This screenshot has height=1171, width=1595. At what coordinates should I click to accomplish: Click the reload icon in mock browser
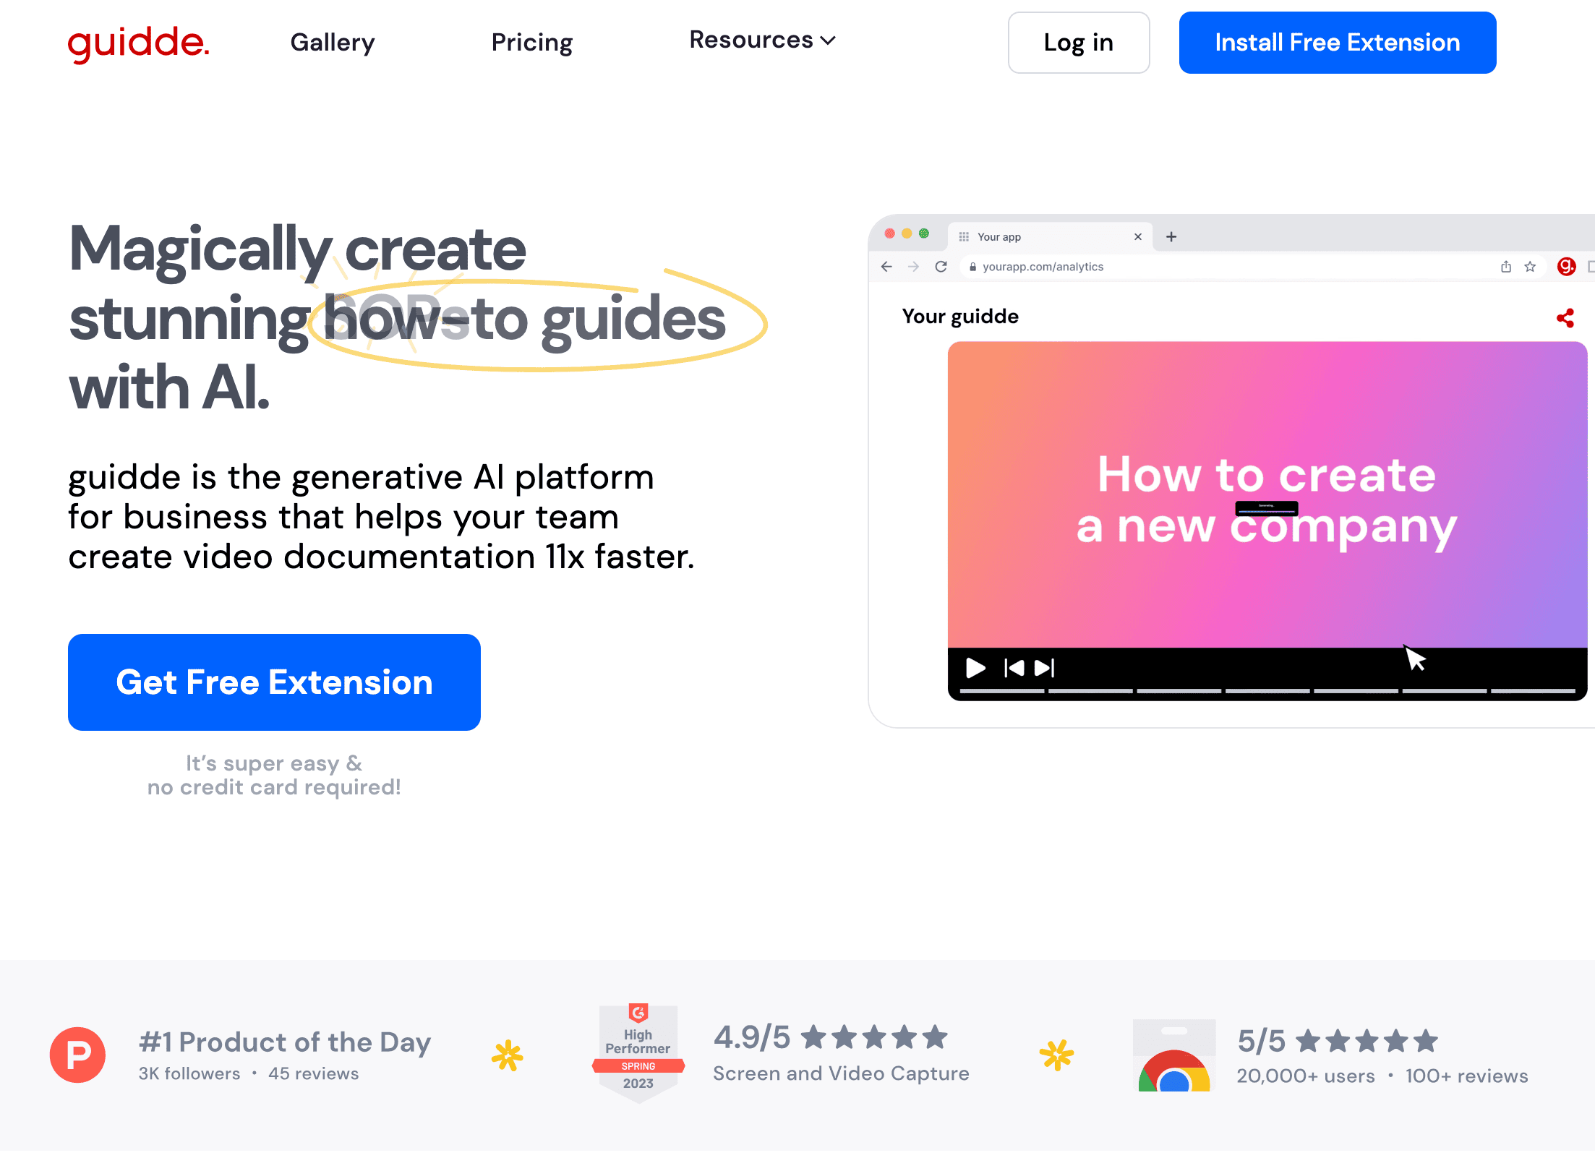click(941, 267)
